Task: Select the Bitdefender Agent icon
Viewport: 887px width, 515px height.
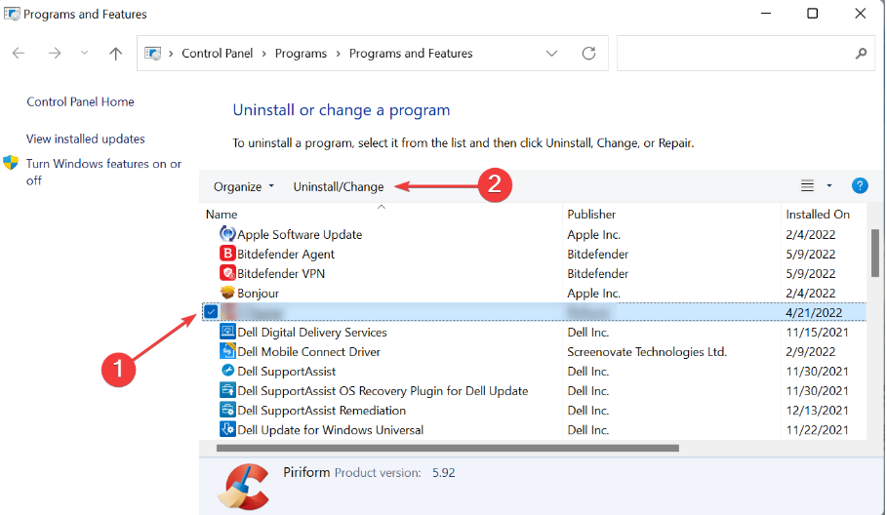Action: (x=228, y=254)
